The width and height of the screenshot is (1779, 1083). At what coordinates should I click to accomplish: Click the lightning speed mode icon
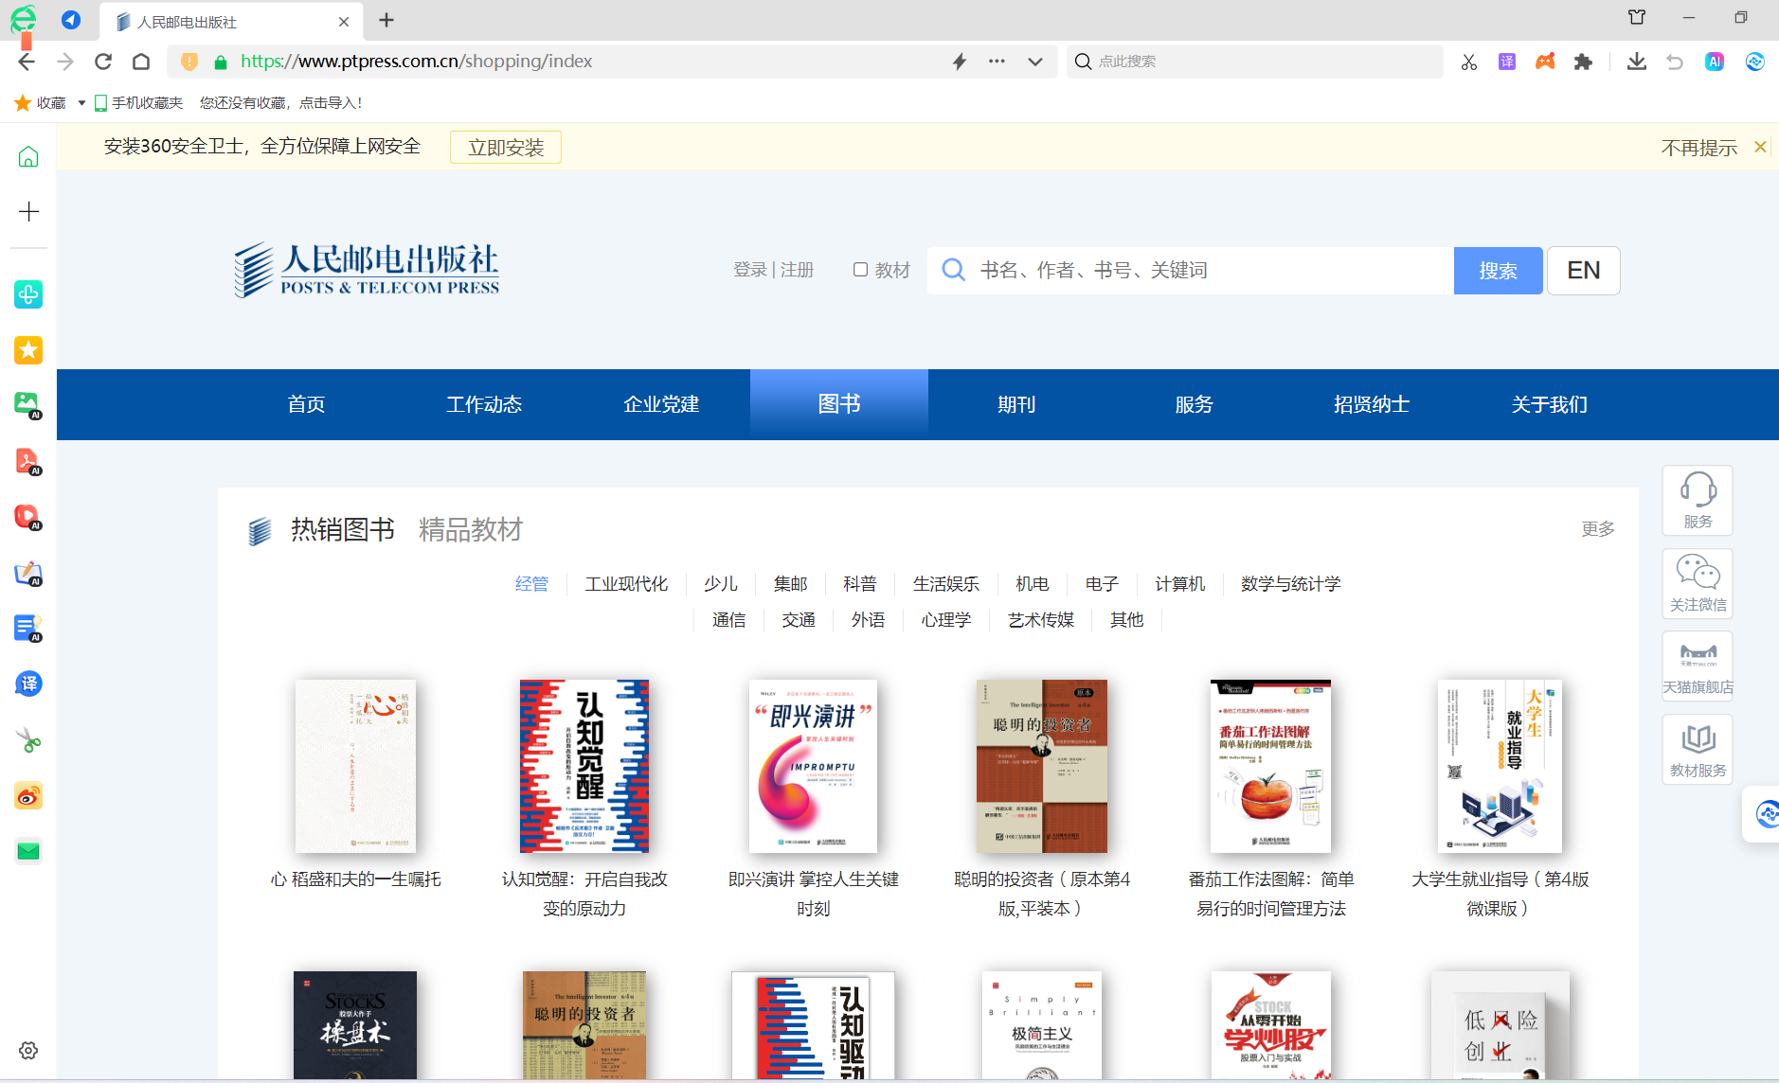coord(960,62)
